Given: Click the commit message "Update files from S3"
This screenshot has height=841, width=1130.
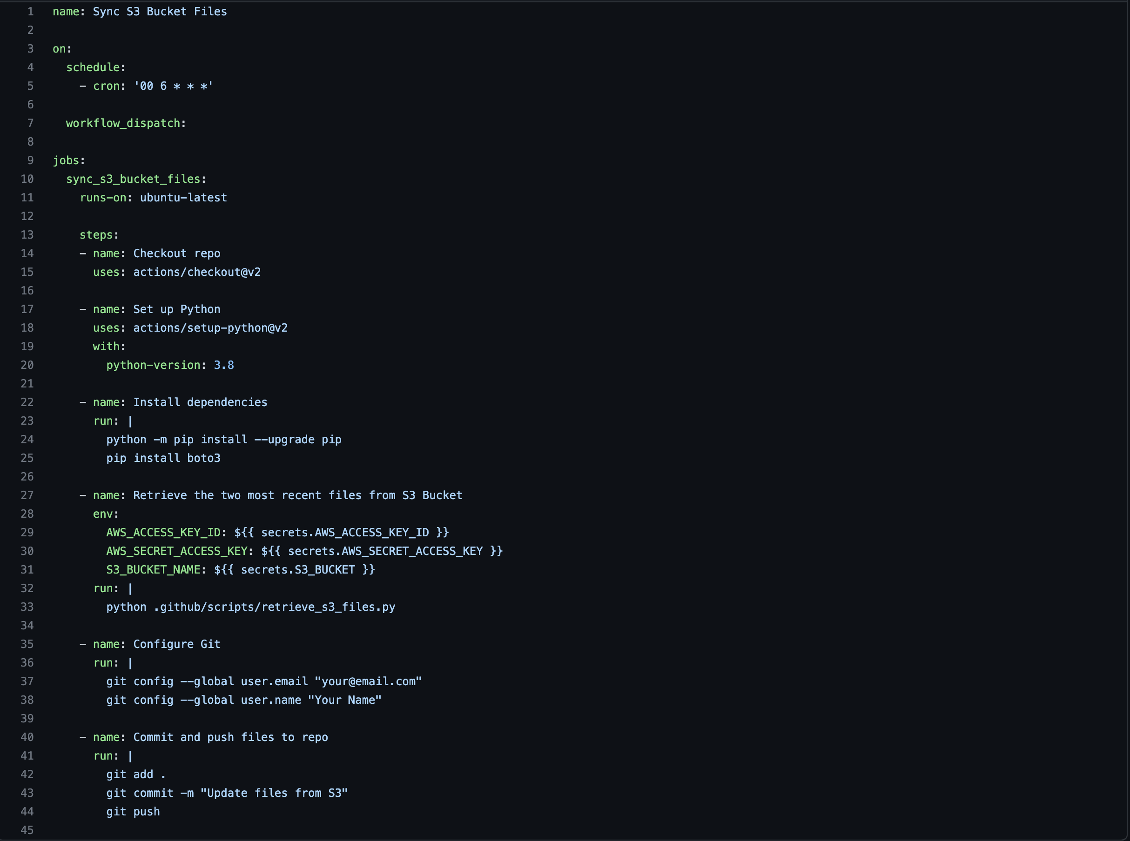Looking at the screenshot, I should pyautogui.click(x=274, y=793).
